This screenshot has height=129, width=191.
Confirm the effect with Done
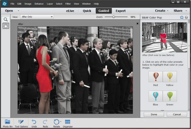coord(154,114)
